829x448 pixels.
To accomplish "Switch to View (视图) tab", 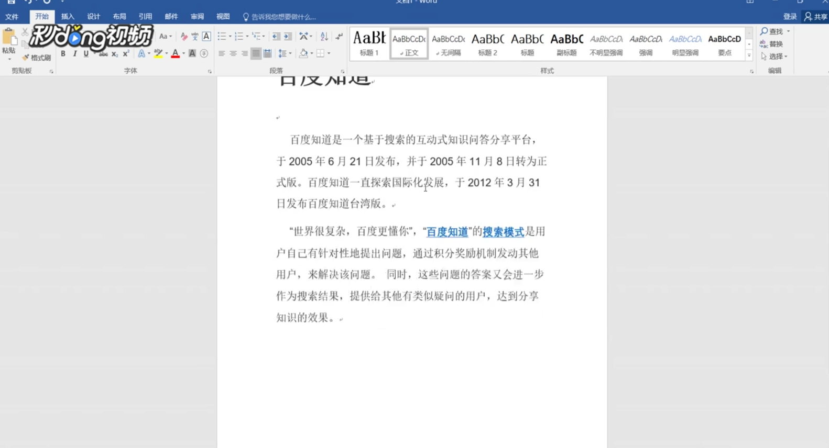I will click(223, 17).
